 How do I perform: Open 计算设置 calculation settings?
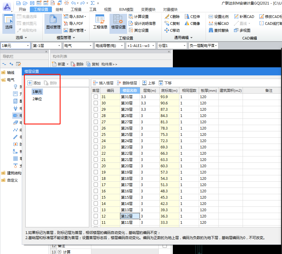click(139, 16)
